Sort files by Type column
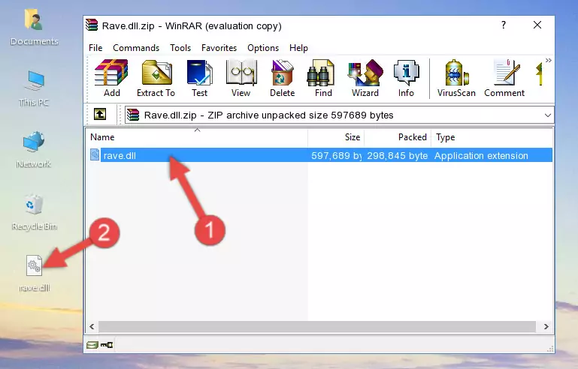578x369 pixels. [492, 137]
